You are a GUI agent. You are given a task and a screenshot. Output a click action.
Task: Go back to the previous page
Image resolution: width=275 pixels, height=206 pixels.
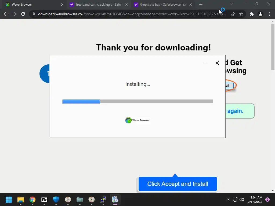coord(6,14)
